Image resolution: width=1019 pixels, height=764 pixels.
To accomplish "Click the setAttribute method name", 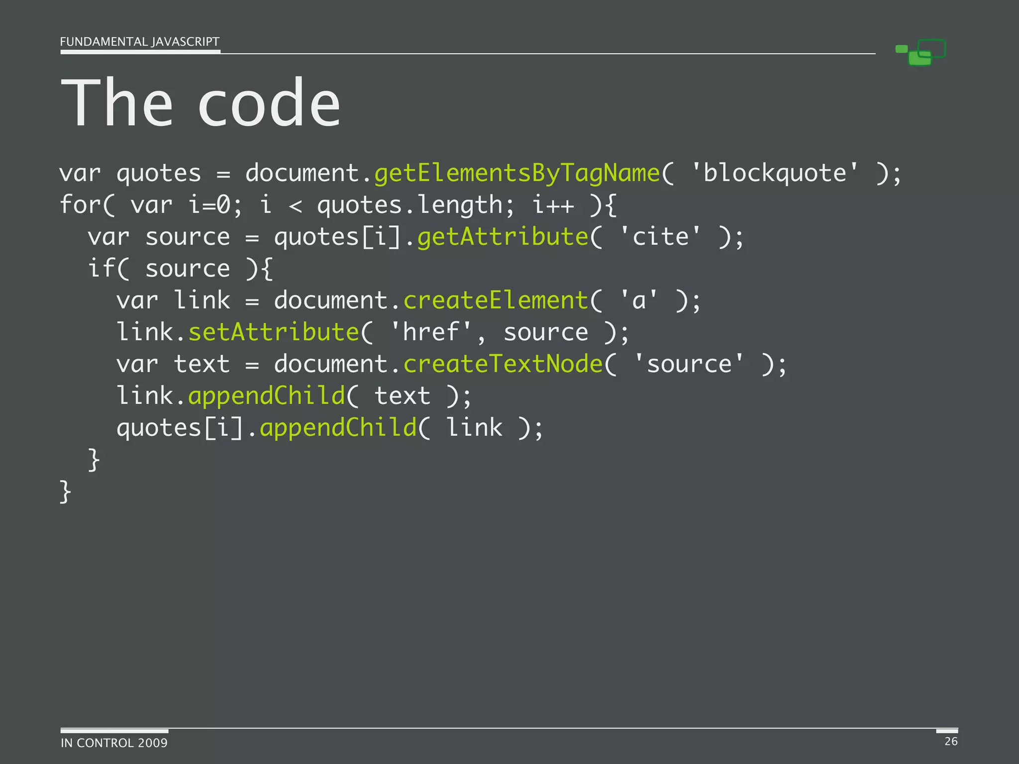I will coord(274,332).
